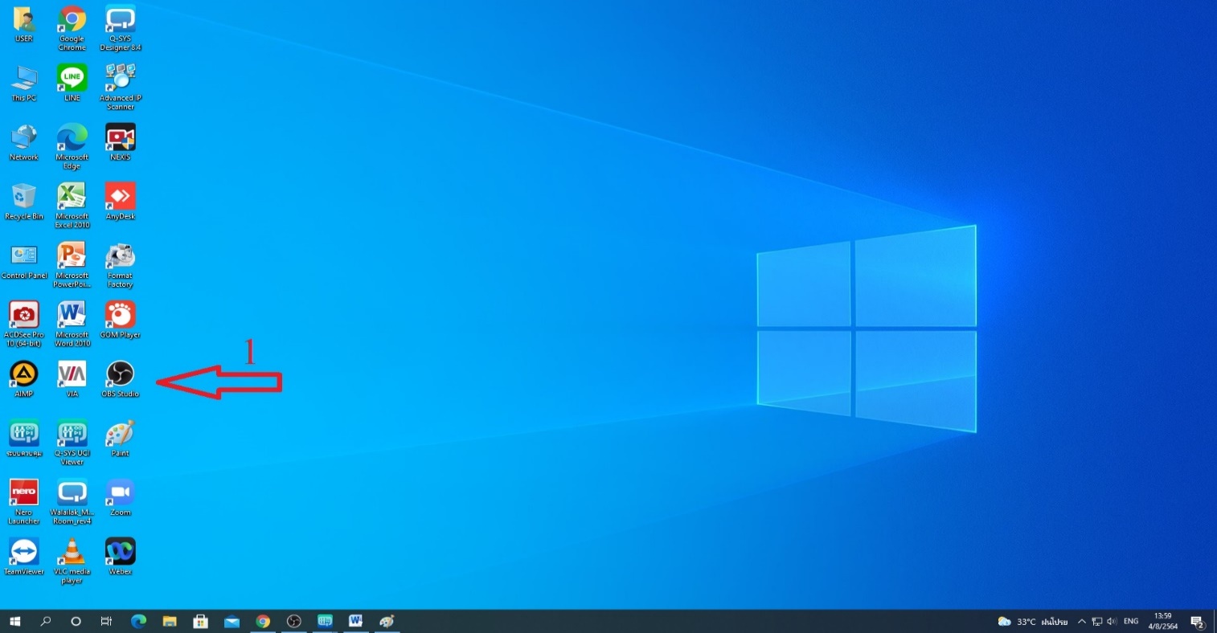Open the volume control in the tray
1217x633 pixels.
(1113, 622)
